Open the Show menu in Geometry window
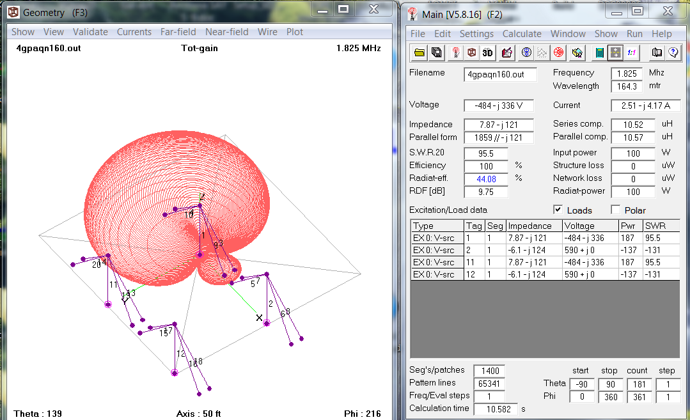The height and width of the screenshot is (420, 690). [x=23, y=32]
